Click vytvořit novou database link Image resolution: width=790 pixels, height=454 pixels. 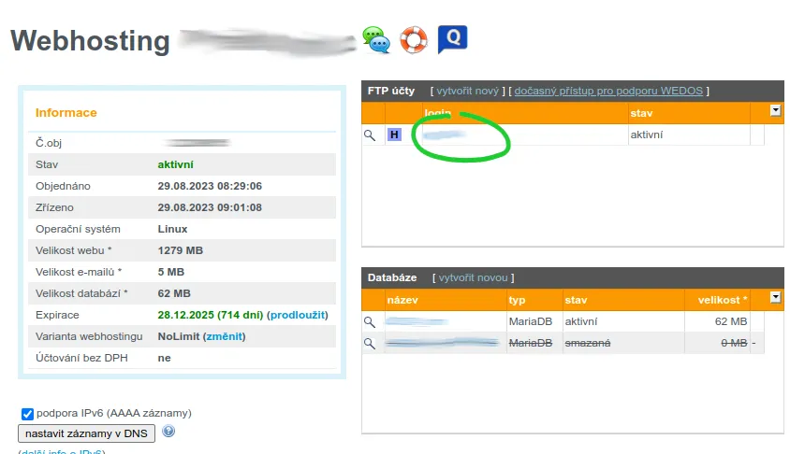pyautogui.click(x=473, y=278)
